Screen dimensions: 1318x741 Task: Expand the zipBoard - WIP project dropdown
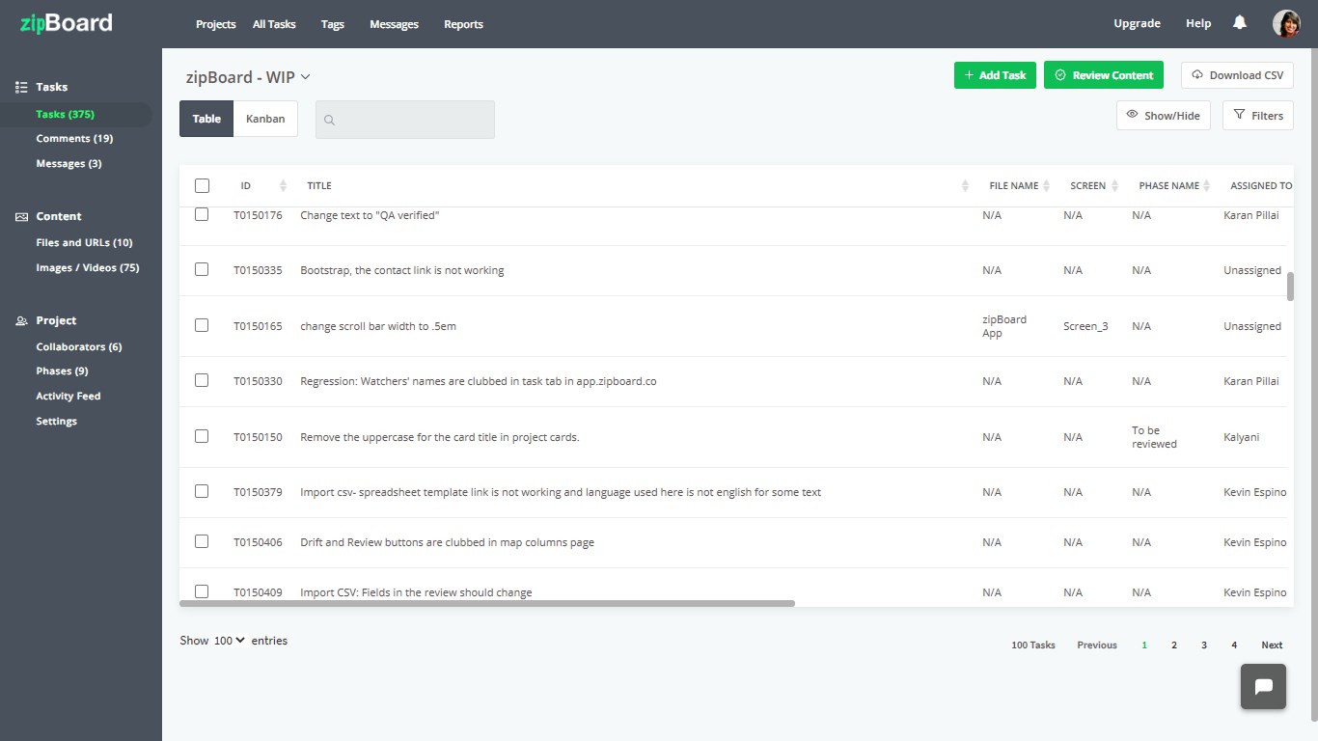(x=305, y=77)
